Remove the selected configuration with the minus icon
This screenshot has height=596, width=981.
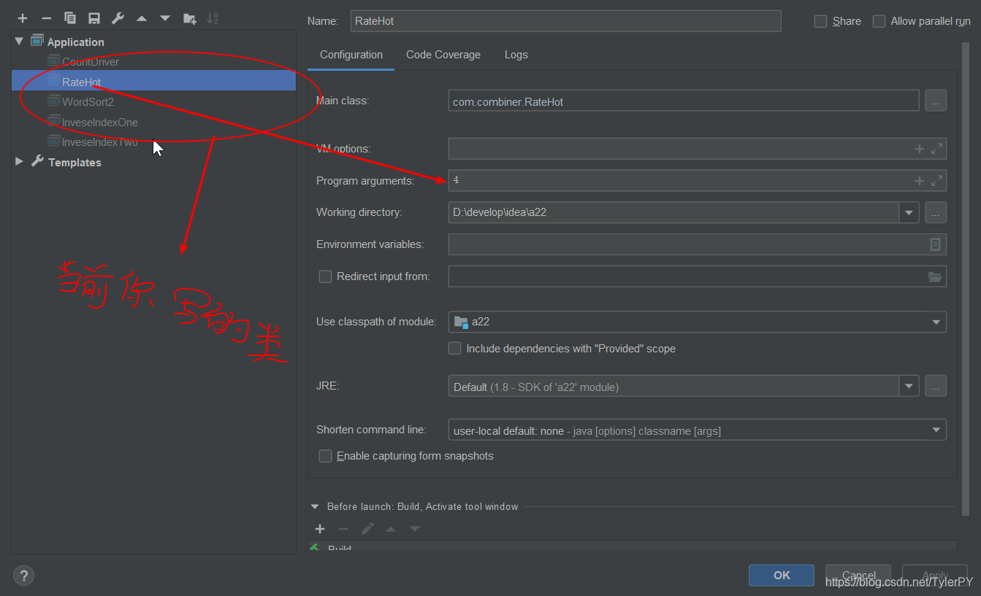coord(46,18)
